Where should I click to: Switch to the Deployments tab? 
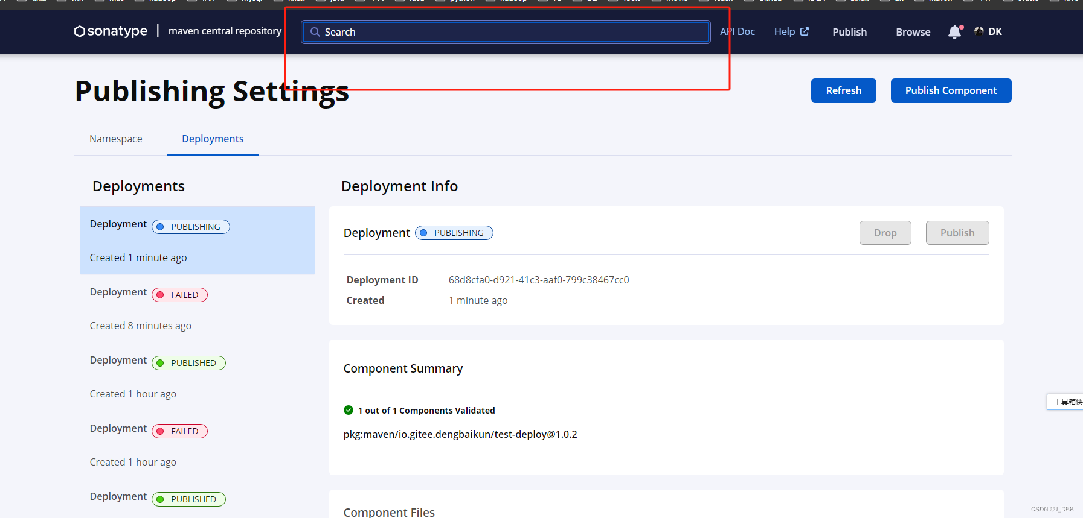point(213,139)
